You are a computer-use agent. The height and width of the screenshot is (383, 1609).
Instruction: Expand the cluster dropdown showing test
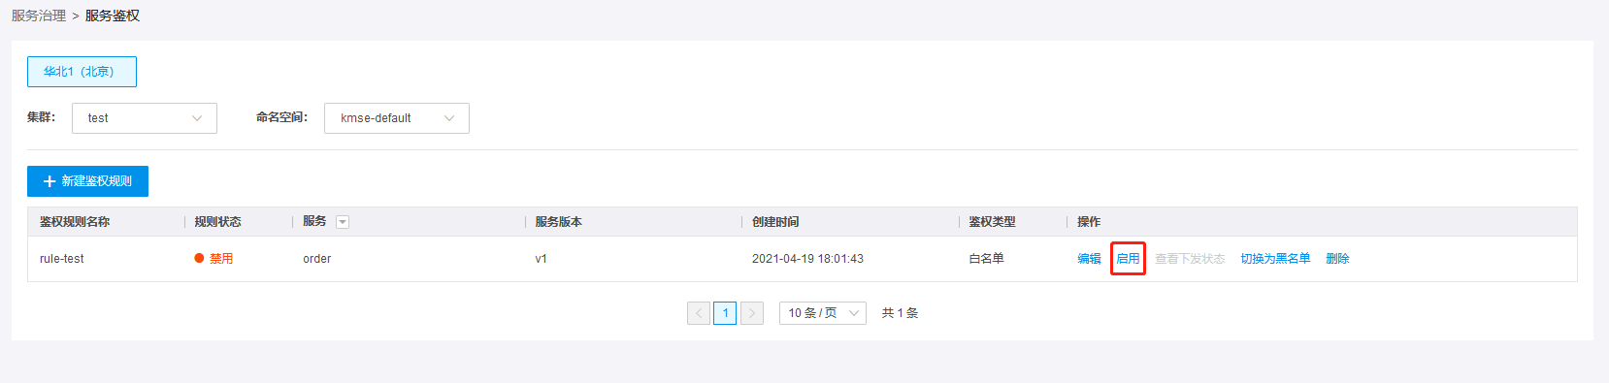coord(145,118)
